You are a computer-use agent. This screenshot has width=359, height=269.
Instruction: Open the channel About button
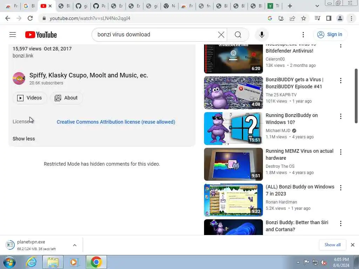[66, 98]
